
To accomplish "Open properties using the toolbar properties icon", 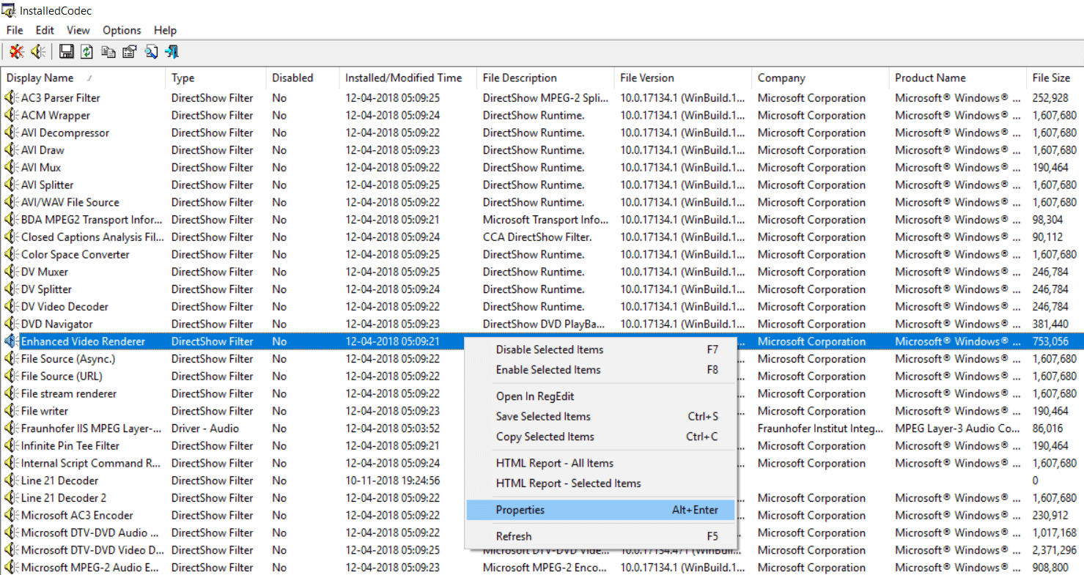I will 128,51.
